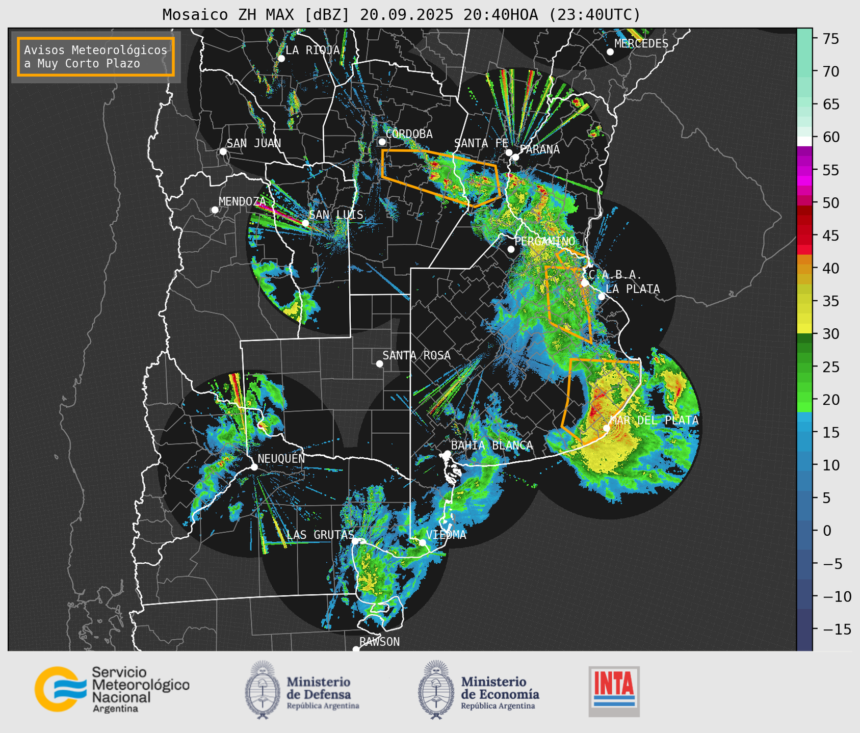The width and height of the screenshot is (860, 733).
Task: Click the República Argentina text under Ministerio de Defensa
Action: tap(323, 706)
